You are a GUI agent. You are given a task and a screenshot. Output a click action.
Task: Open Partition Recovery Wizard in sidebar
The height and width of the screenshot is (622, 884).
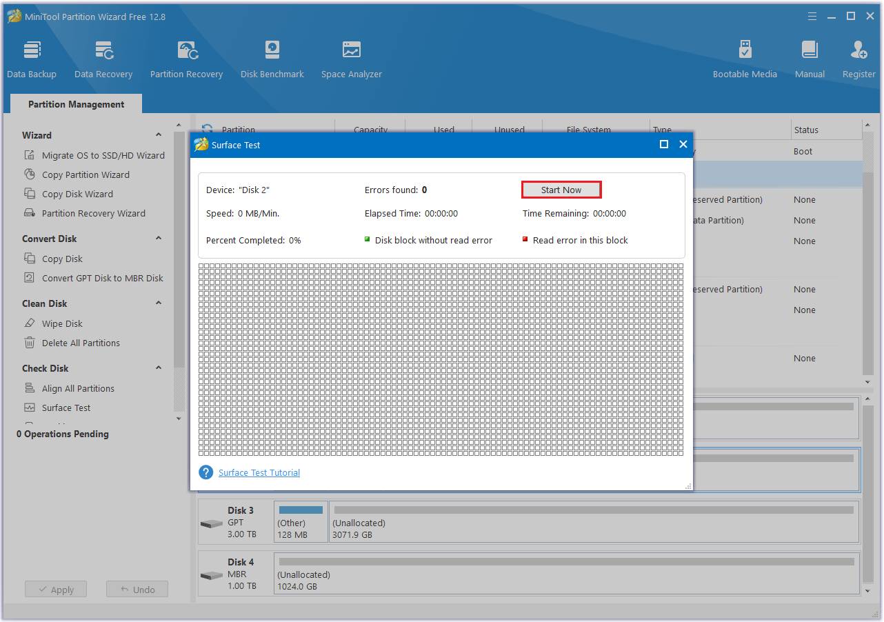point(94,213)
